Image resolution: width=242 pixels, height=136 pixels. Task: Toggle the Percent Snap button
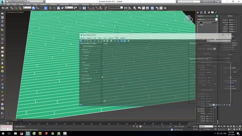(97, 8)
